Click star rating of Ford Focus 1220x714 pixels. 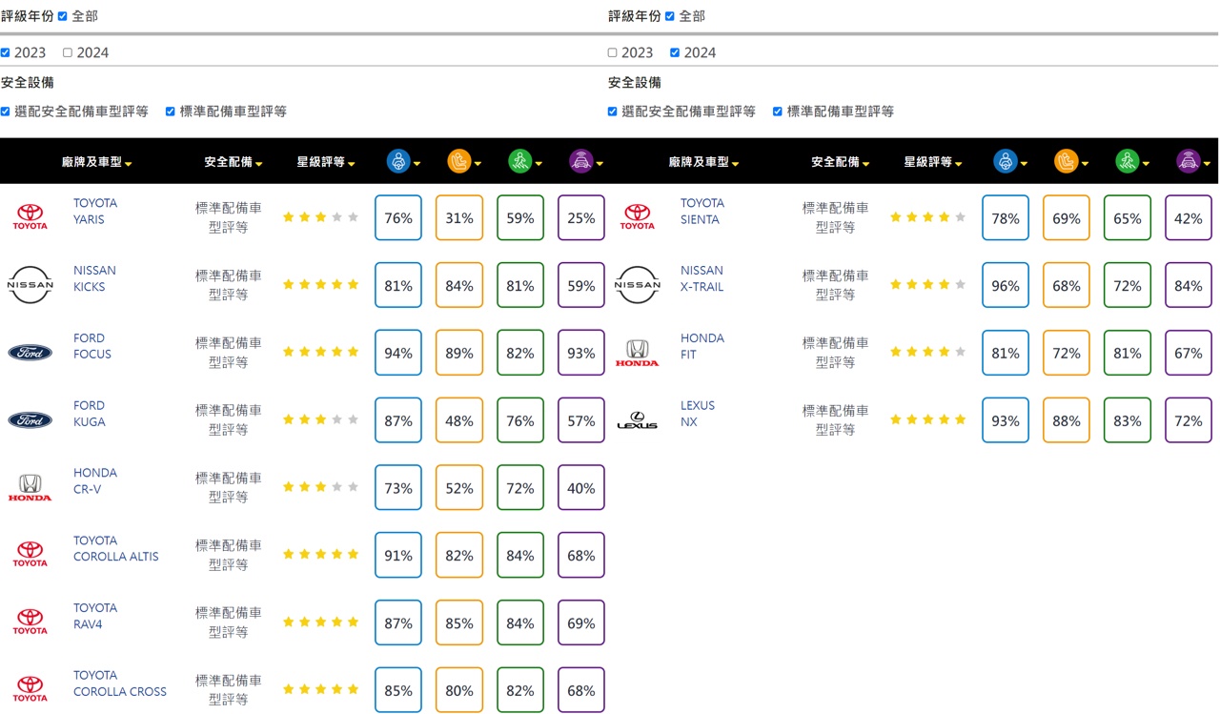point(320,352)
